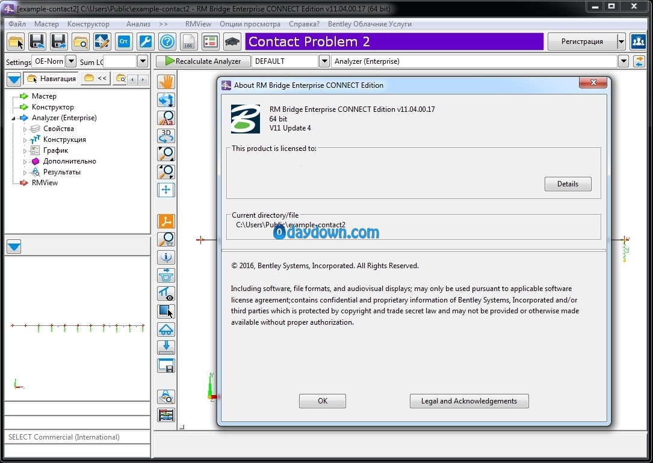Click the structure with eye visibility icon
Screen dimensions: 653x463
tap(166, 293)
